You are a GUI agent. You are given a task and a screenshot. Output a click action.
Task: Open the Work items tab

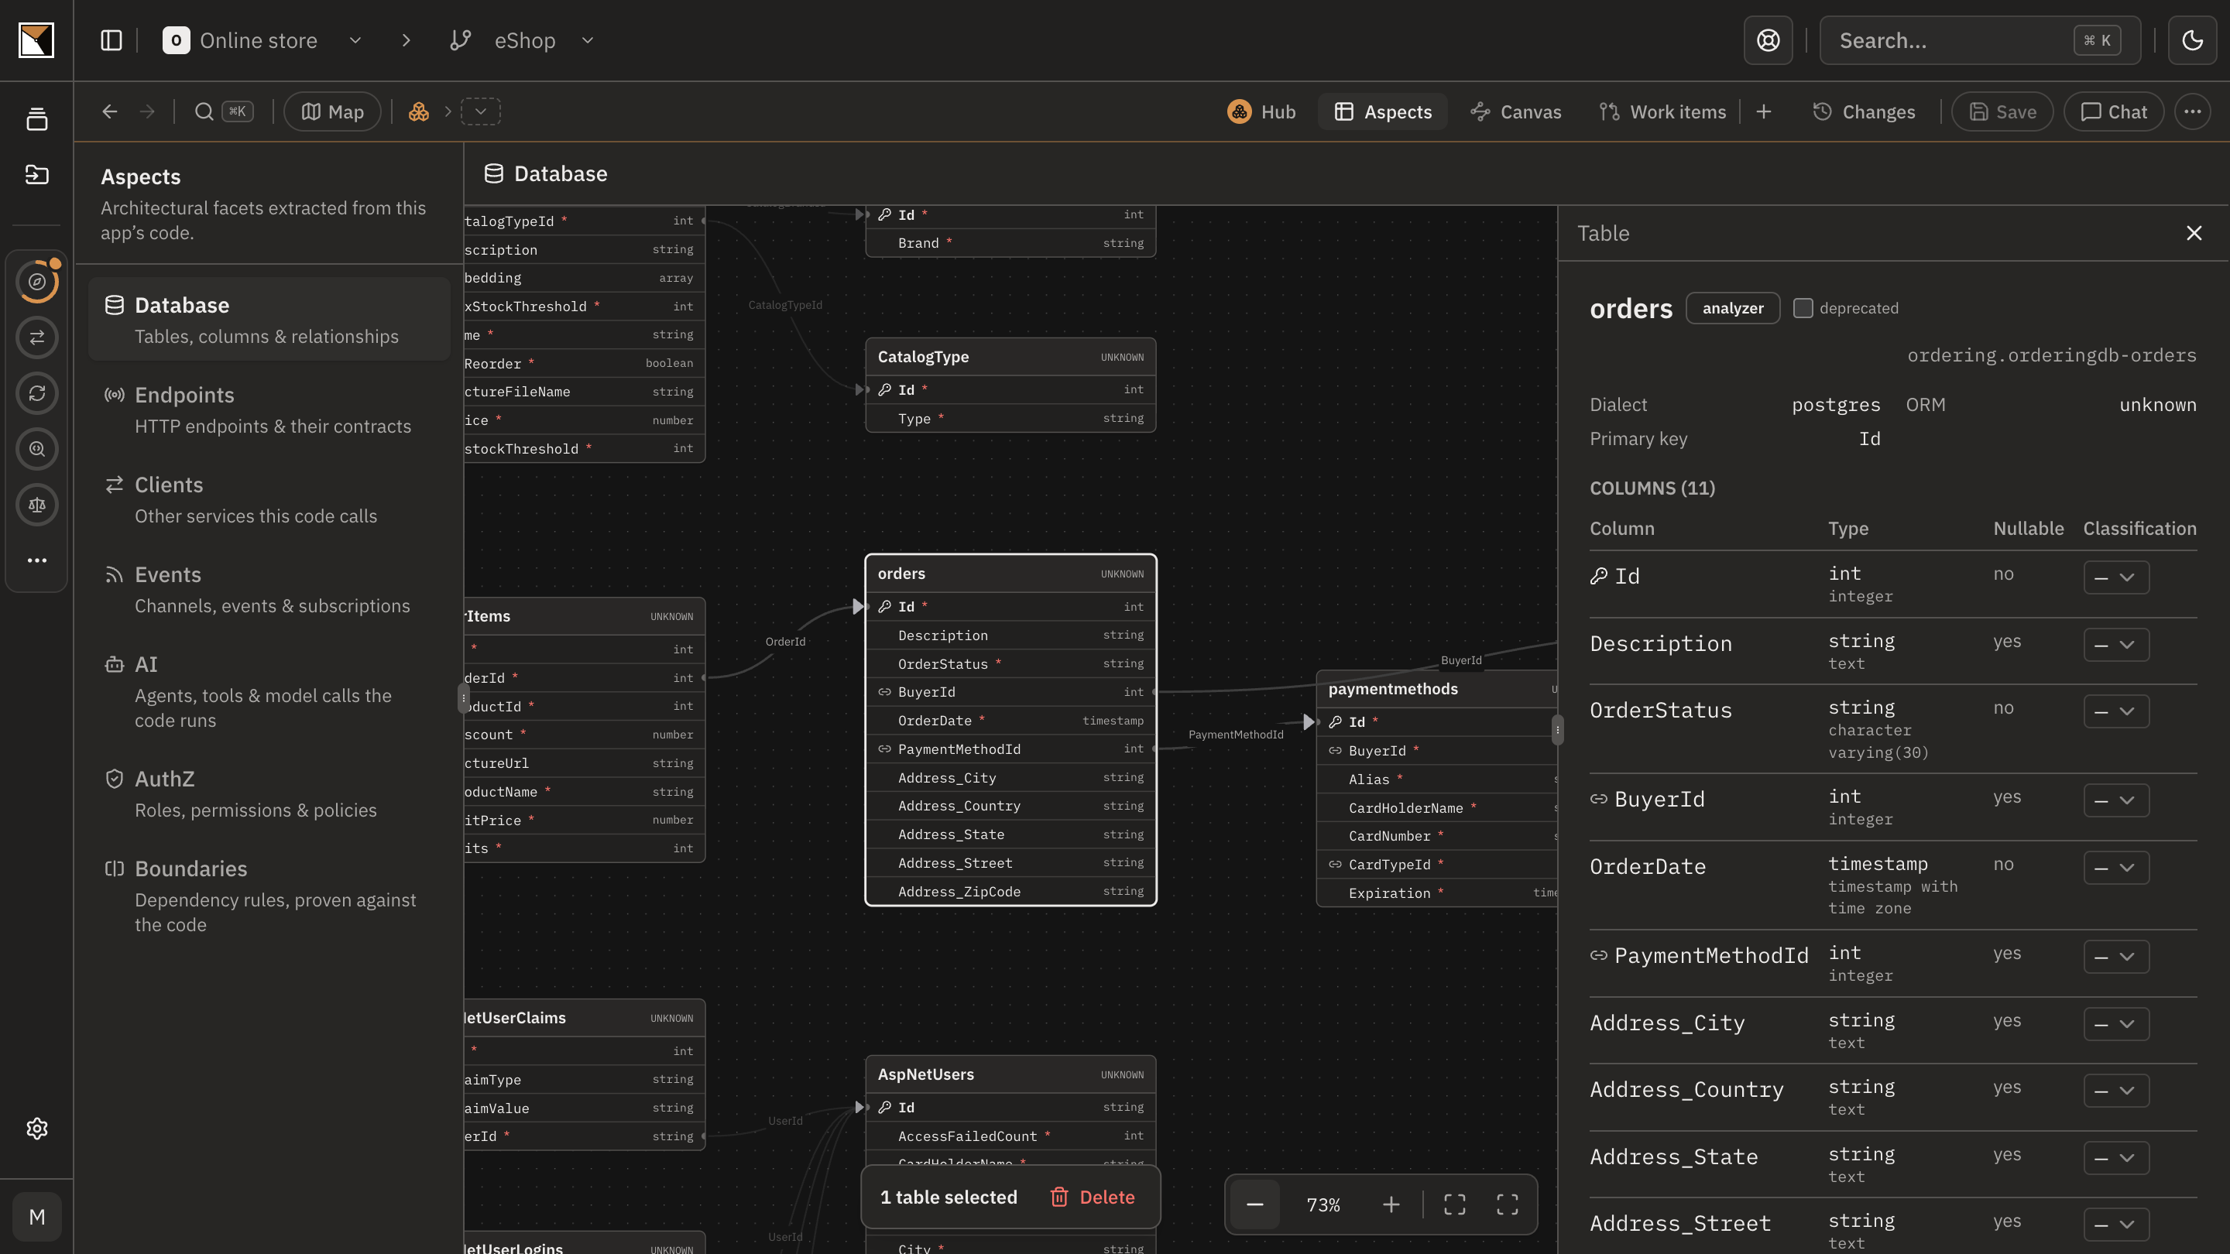tap(1663, 111)
